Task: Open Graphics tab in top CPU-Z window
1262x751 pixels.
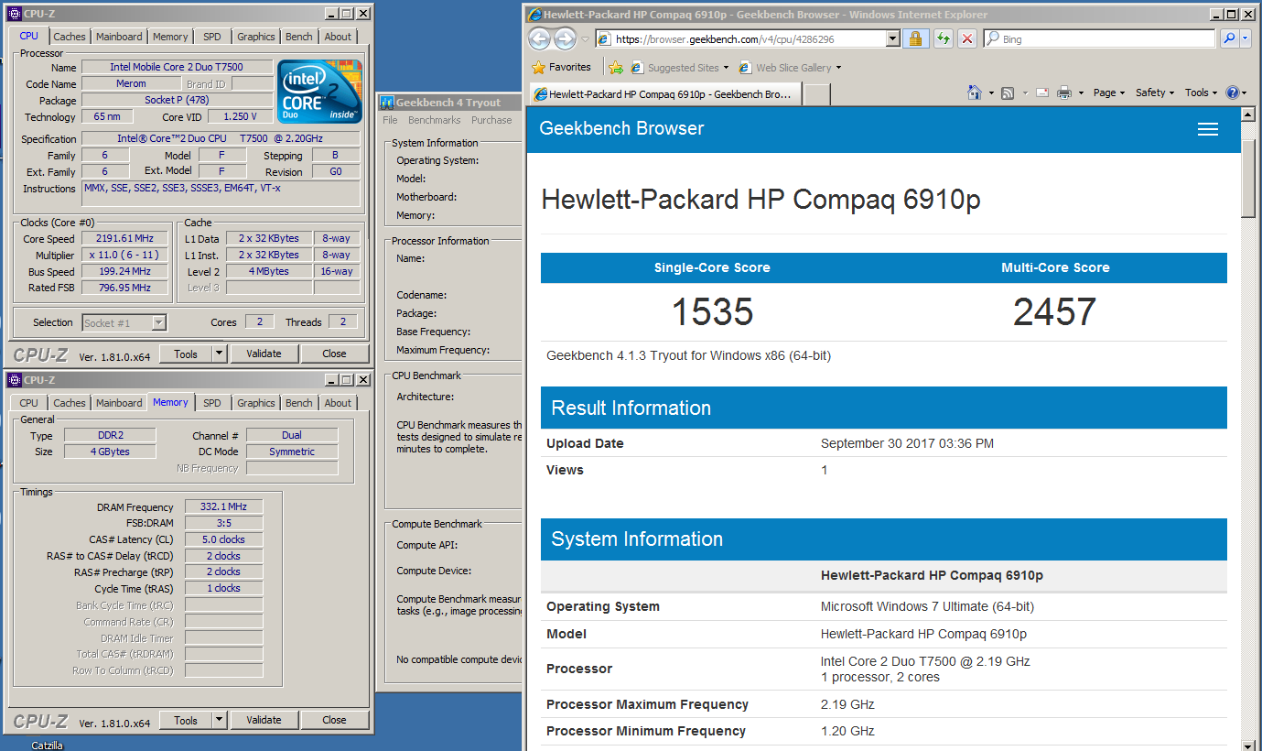Action: click(x=255, y=37)
